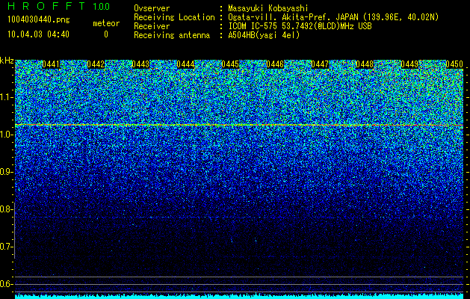This screenshot has height=299, width=470.
Task: Click the 0.6 frequency axis label
Action: [6, 284]
